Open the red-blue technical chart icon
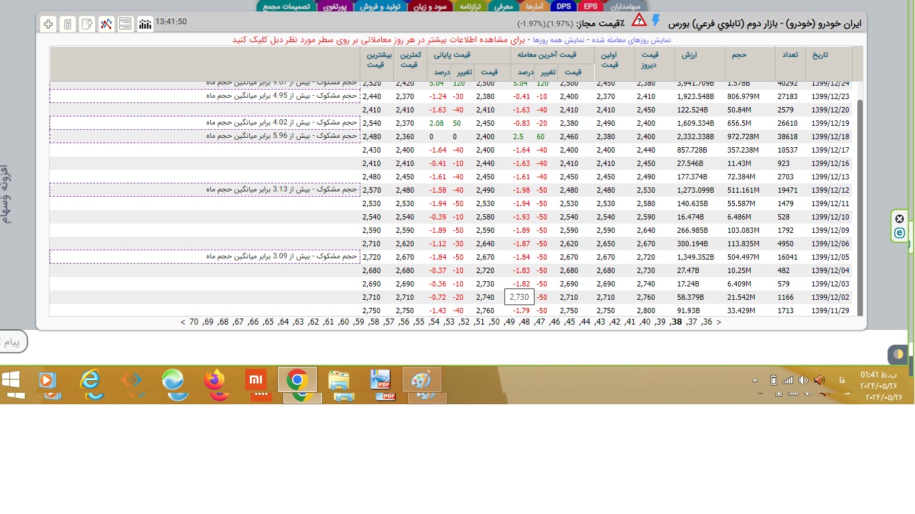 tap(107, 24)
